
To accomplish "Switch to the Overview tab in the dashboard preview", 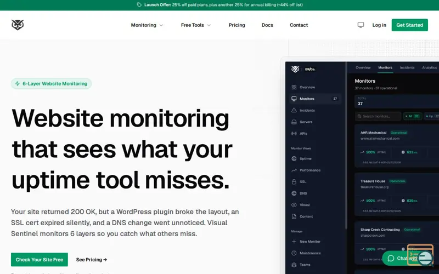I will click(x=363, y=67).
